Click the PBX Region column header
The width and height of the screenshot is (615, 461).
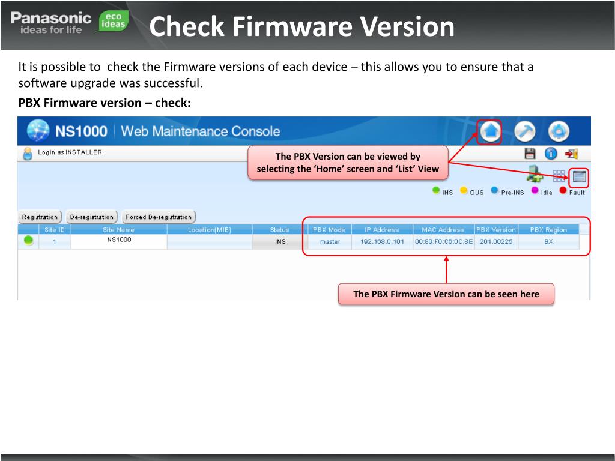pyautogui.click(x=549, y=230)
